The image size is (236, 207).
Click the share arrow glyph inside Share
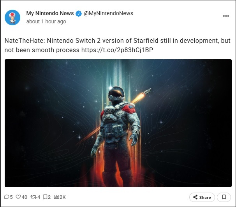tap(195, 197)
